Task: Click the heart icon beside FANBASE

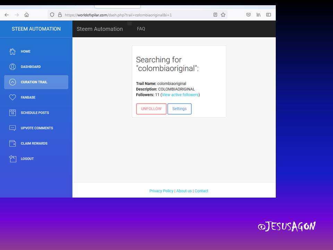Action: click(x=12, y=97)
